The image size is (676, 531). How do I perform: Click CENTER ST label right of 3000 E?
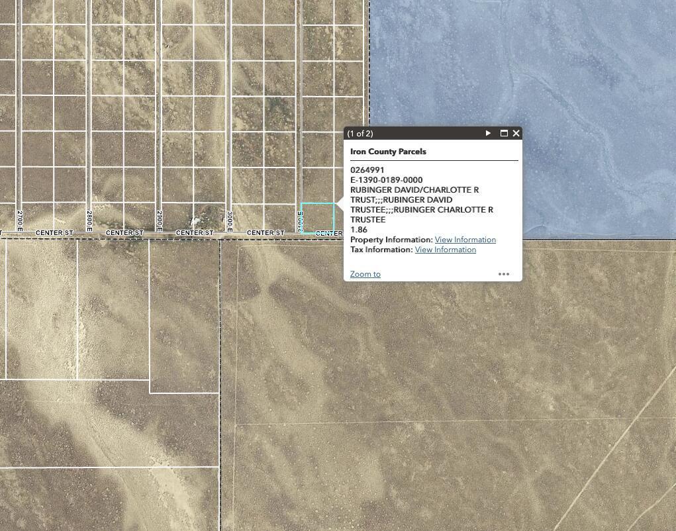[265, 233]
